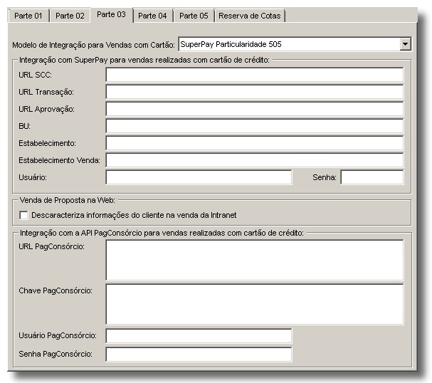Click the SuperPay Usuário input field

point(199,177)
